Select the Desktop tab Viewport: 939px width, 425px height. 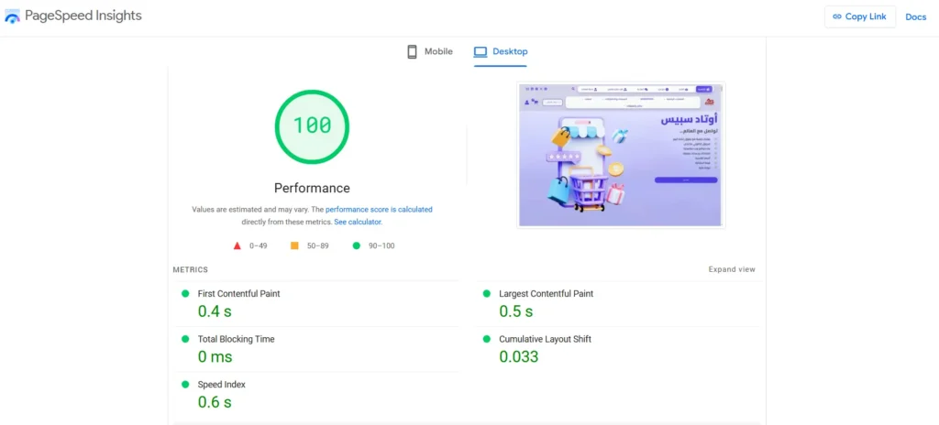coord(501,52)
